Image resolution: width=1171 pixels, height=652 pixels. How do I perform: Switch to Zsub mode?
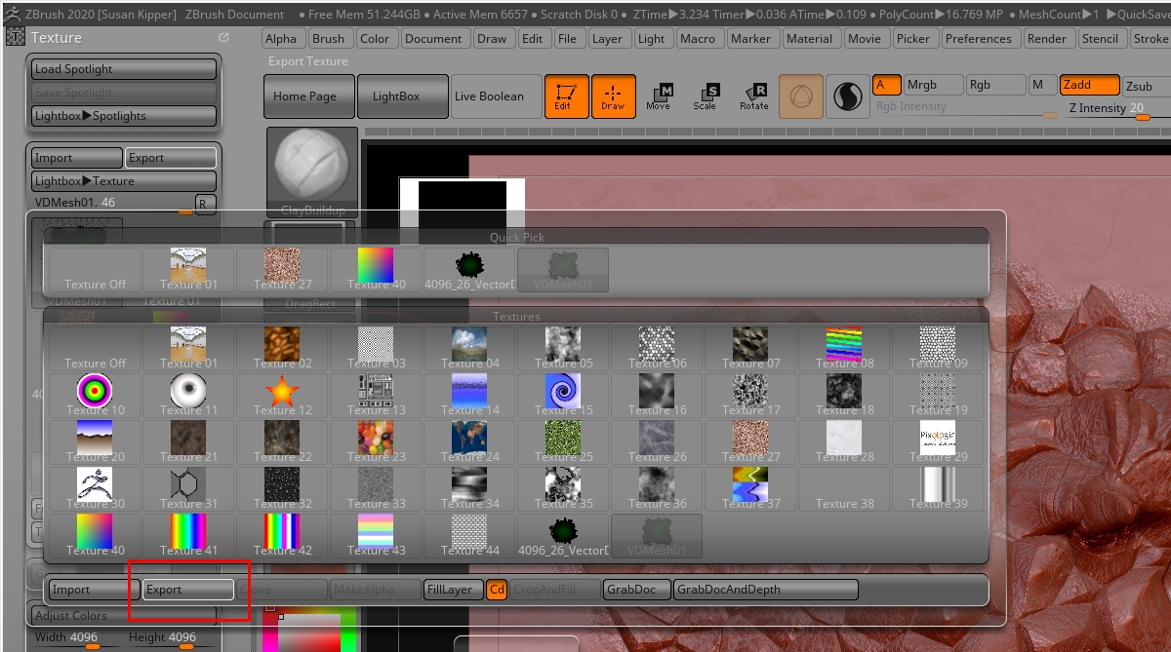click(x=1147, y=86)
